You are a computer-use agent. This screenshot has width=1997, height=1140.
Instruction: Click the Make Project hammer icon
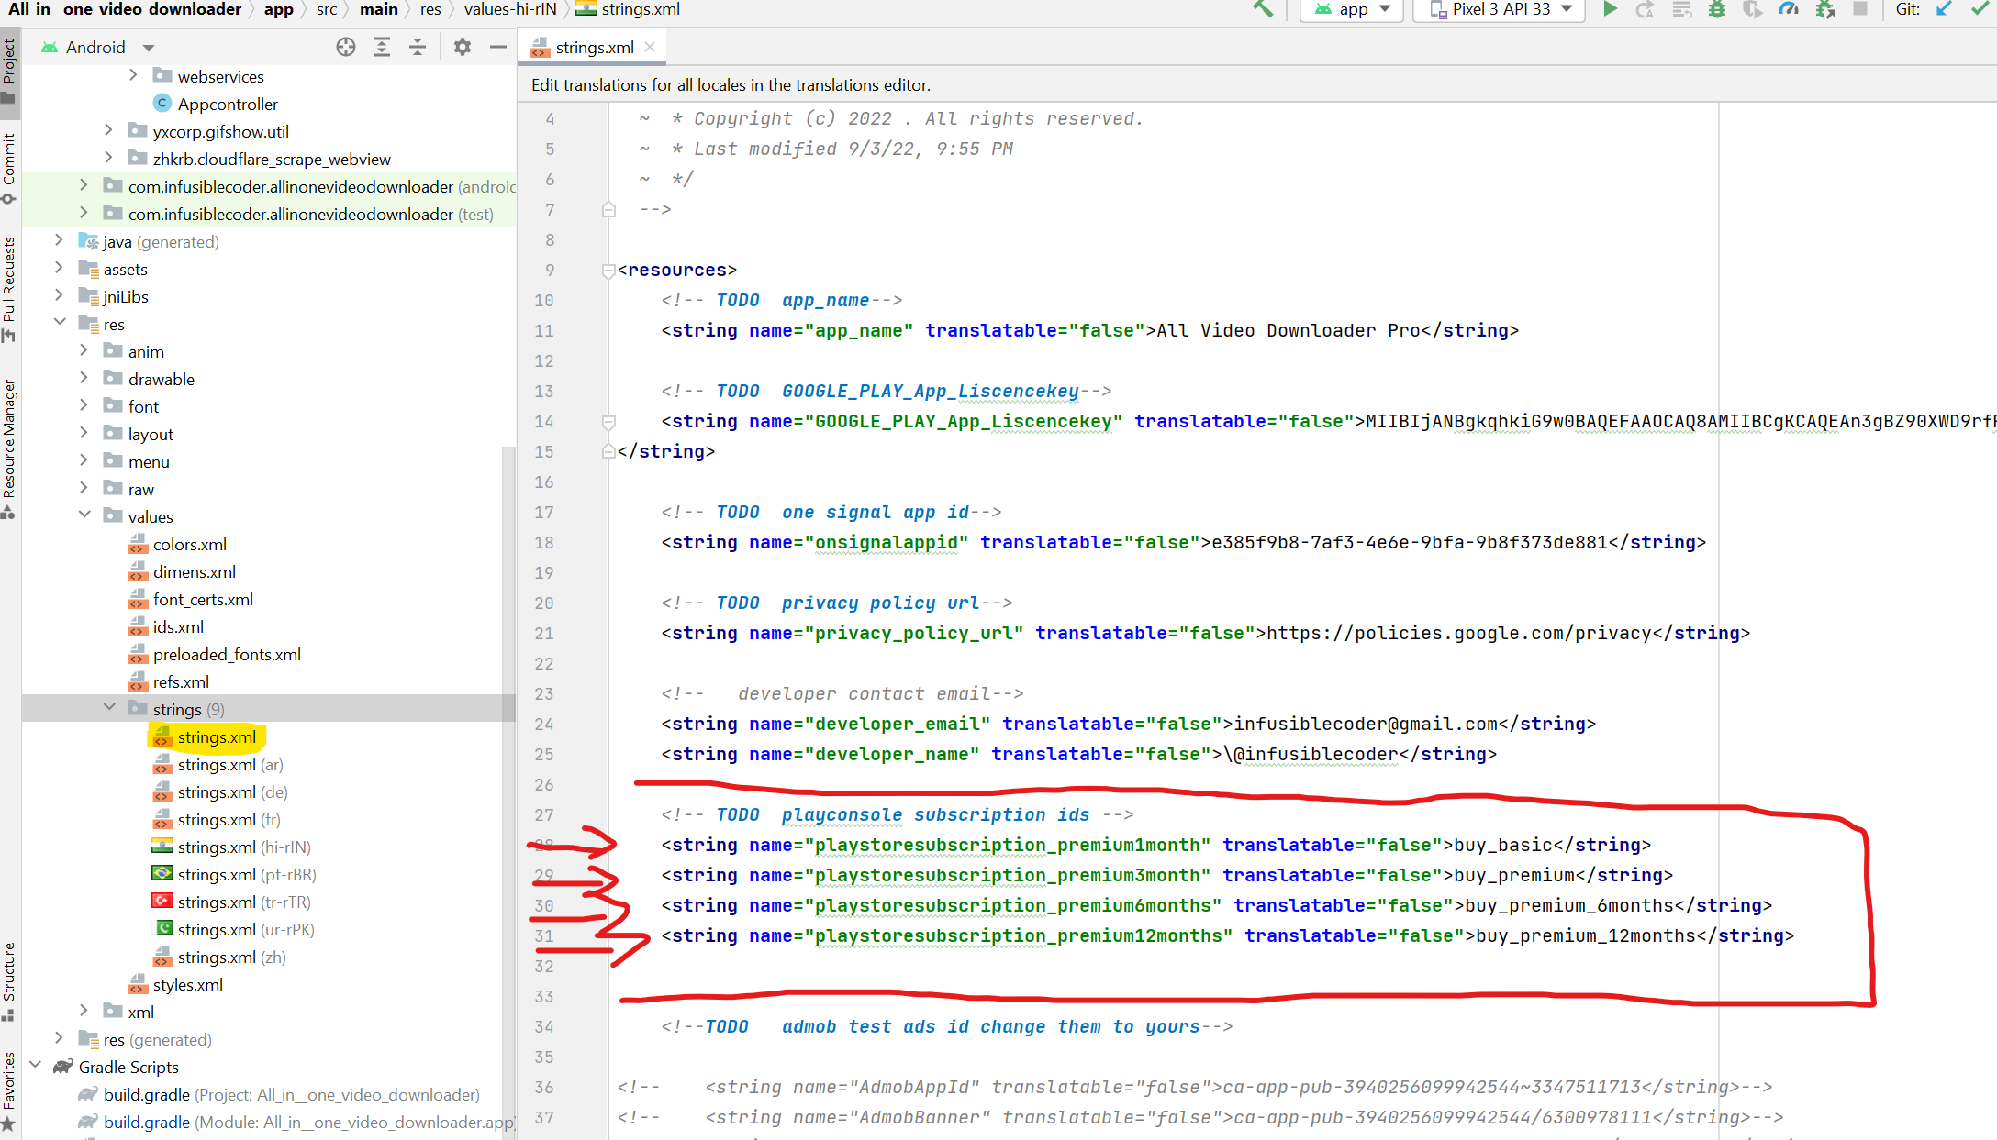click(x=1263, y=9)
